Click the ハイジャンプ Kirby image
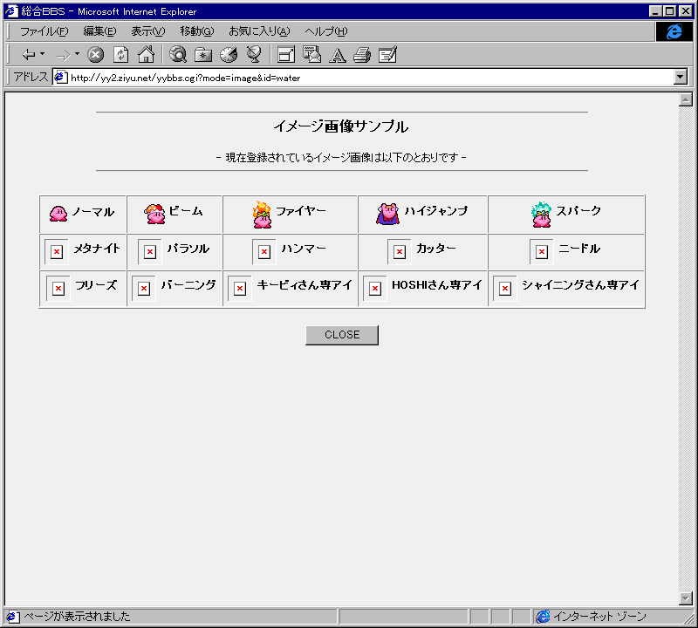Image resolution: width=698 pixels, height=628 pixels. click(x=387, y=214)
